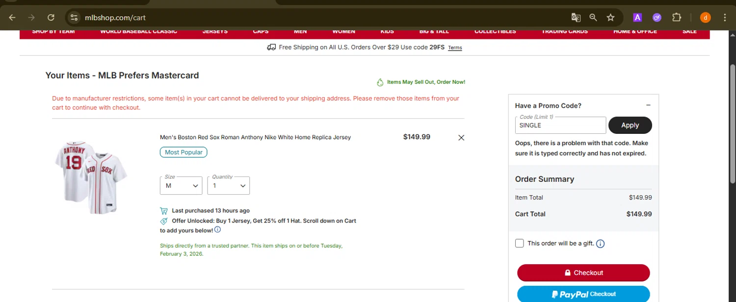Open the Caps menu

[261, 32]
